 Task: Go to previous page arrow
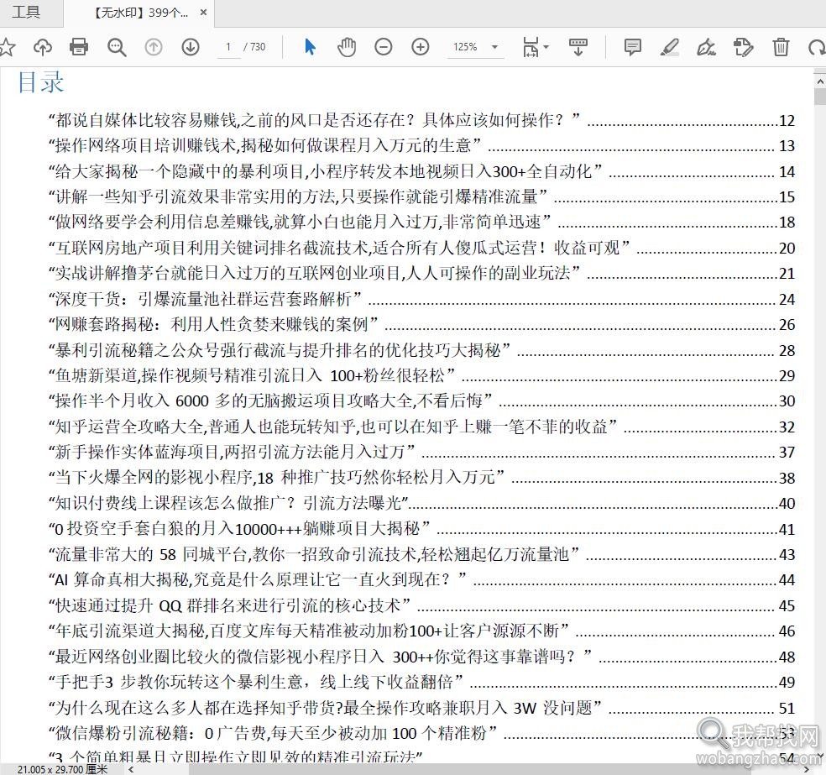pos(154,47)
